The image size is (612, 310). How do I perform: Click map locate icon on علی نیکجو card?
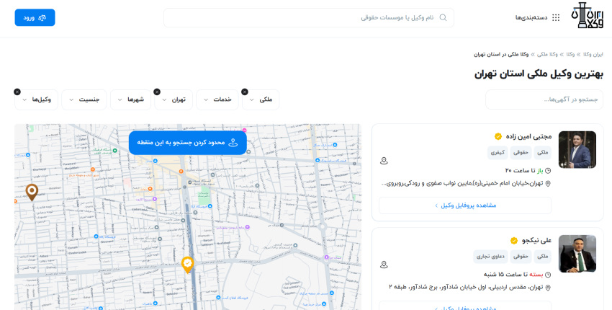point(384,265)
